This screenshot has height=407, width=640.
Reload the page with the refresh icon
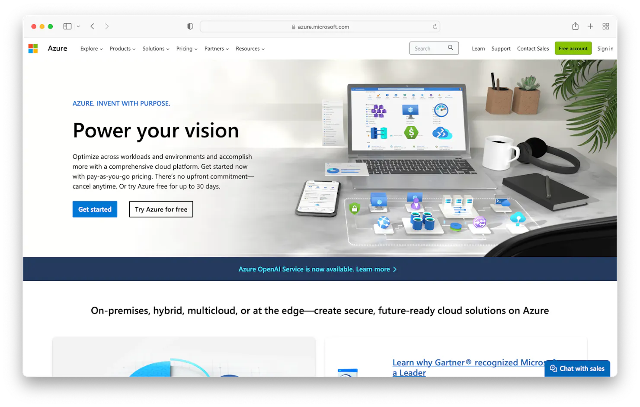pos(435,27)
